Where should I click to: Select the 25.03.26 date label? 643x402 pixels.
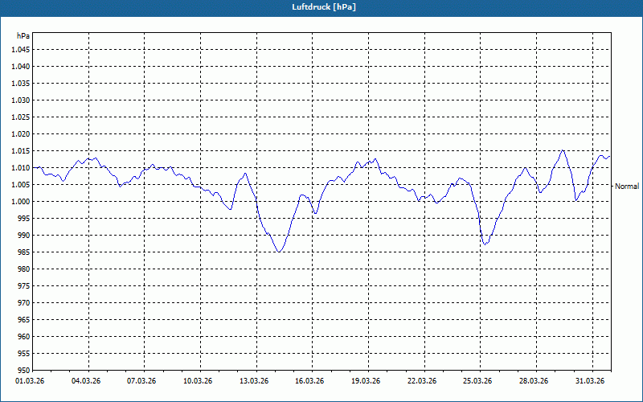(x=477, y=381)
